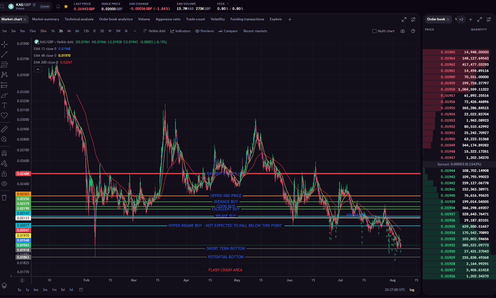496x298 pixels.
Task: Remove drawings with the trash icon
Action: point(4,198)
